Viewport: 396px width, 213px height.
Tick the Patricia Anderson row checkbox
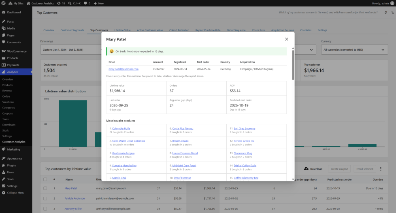coord(45,198)
